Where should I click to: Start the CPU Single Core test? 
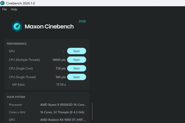(76, 68)
